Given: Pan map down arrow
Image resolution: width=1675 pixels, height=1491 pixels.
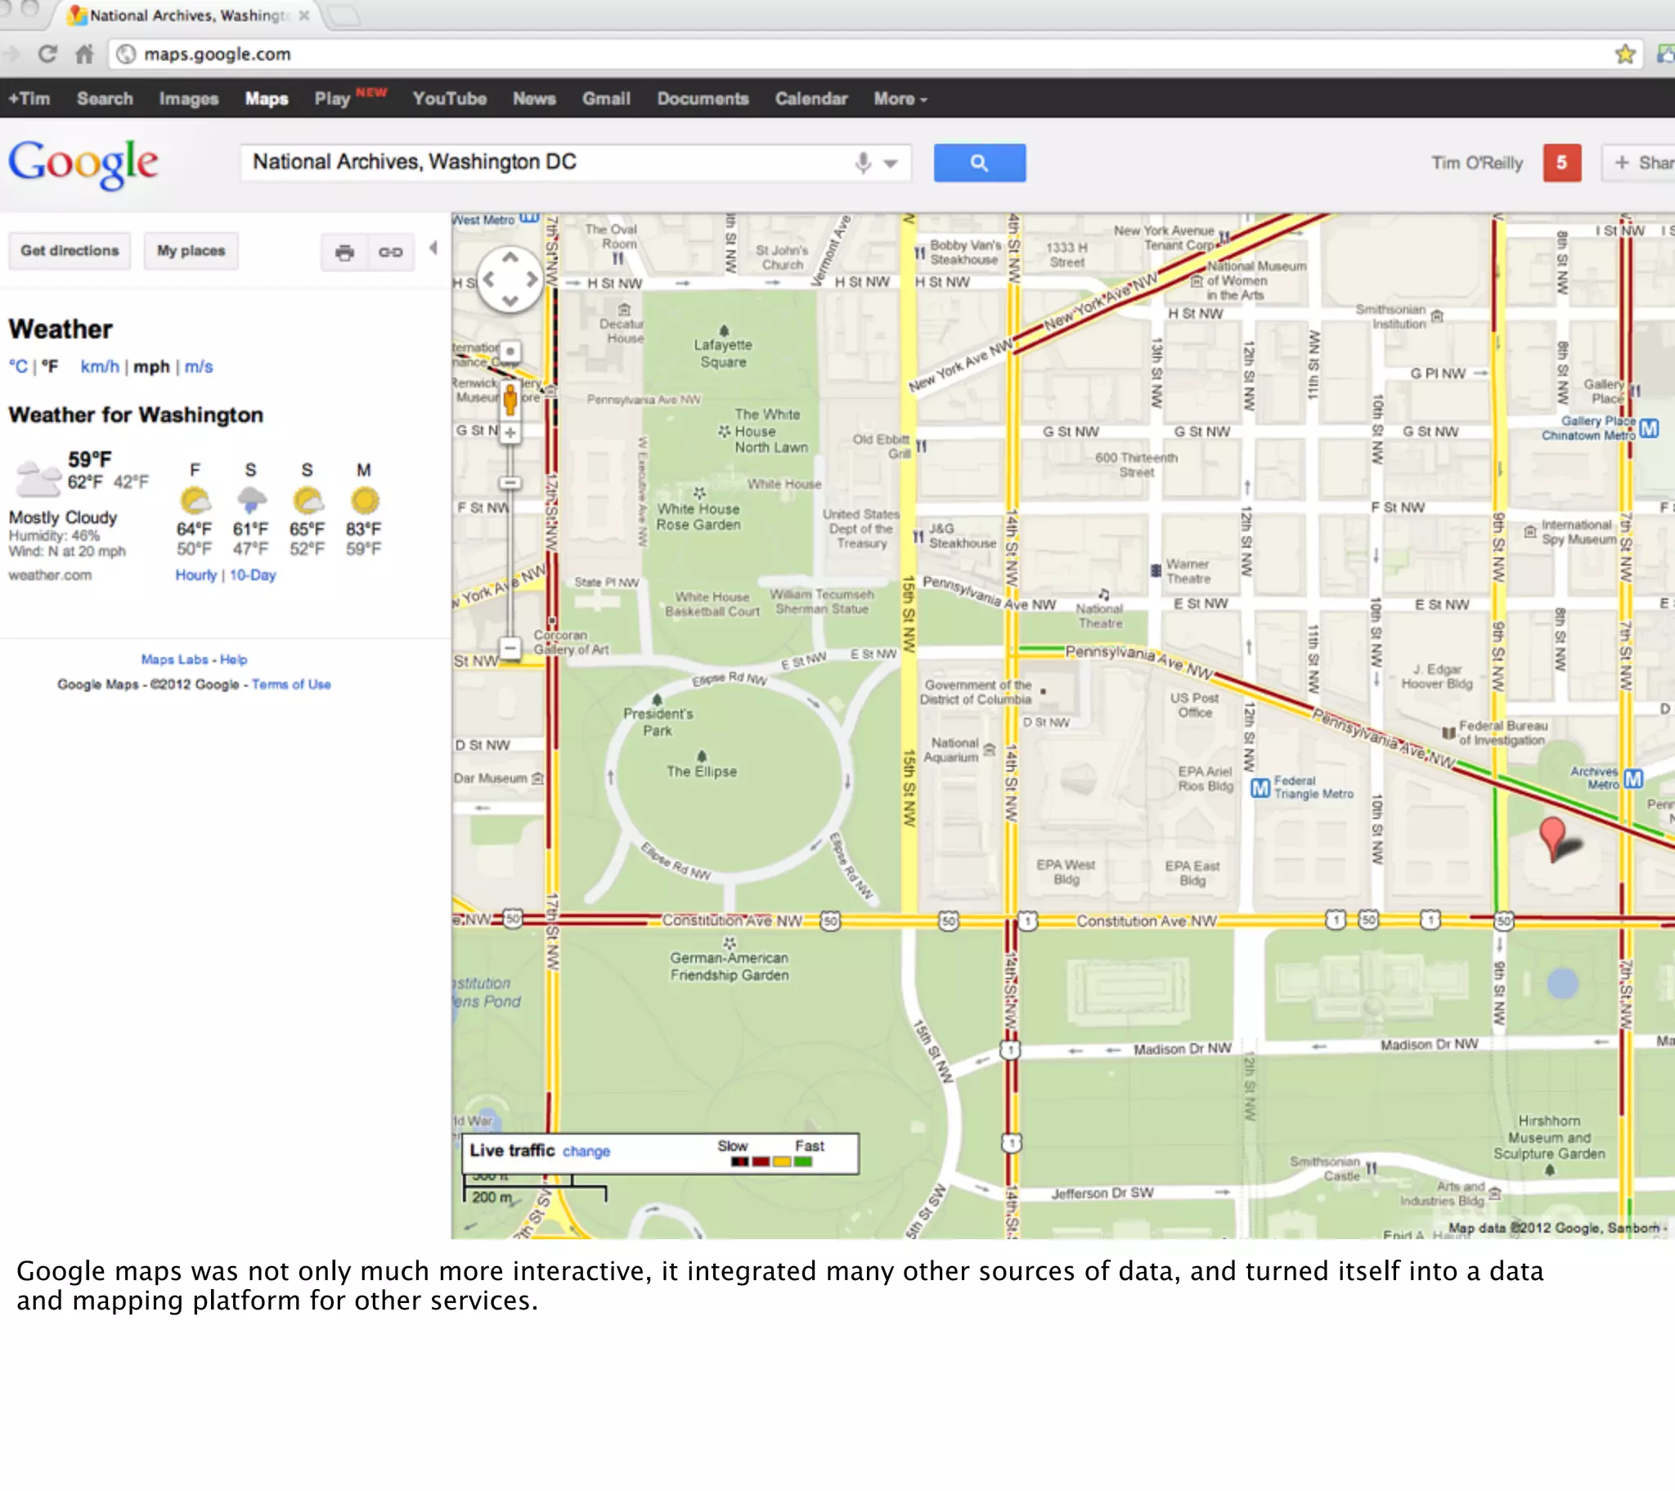Looking at the screenshot, I should pyautogui.click(x=510, y=301).
